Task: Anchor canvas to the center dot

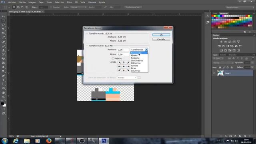Action: coord(124,66)
